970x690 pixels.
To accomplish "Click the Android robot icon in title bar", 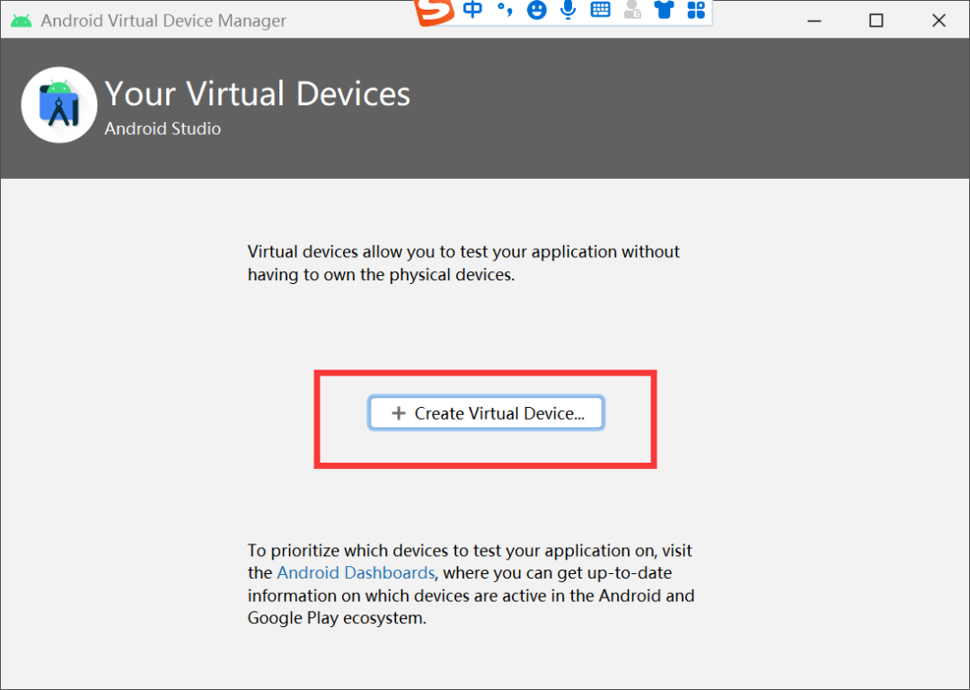I will pos(21,21).
